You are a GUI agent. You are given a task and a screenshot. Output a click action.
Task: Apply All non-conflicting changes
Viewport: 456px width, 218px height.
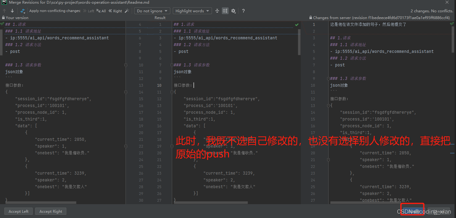(x=101, y=11)
